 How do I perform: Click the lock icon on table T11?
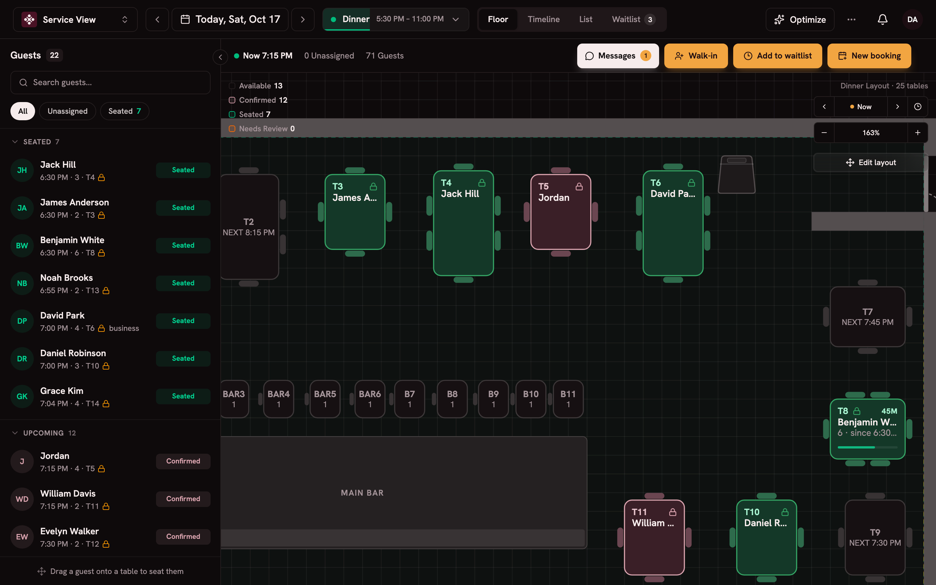pyautogui.click(x=673, y=512)
